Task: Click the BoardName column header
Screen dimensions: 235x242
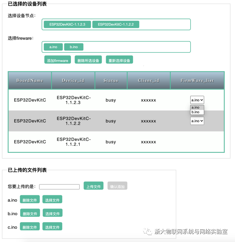Action: pos(30,81)
